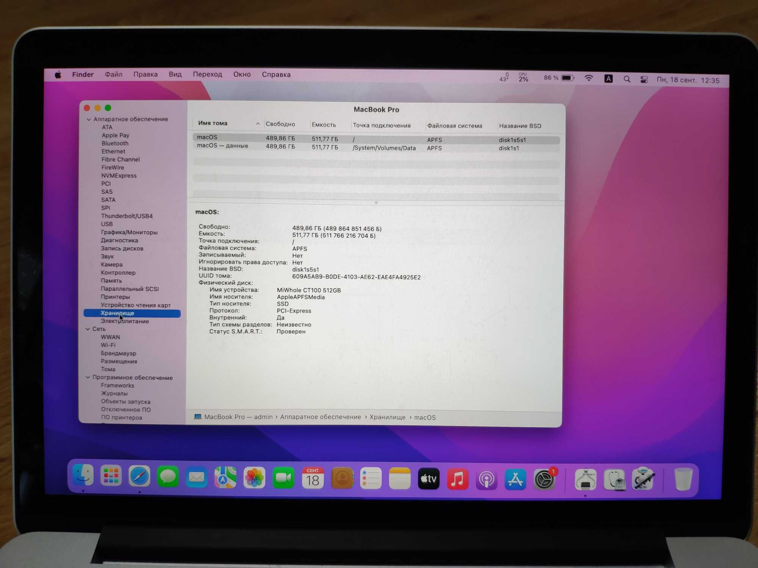
Task: Select Графика/Мониторы in the sidebar
Action: pos(129,233)
